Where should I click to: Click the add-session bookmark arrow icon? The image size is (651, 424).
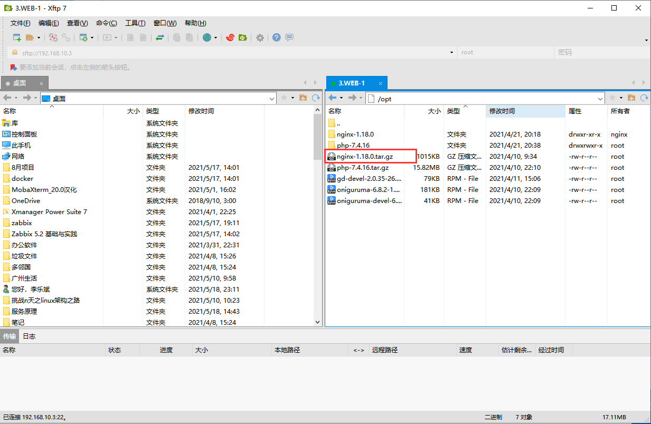click(x=13, y=68)
